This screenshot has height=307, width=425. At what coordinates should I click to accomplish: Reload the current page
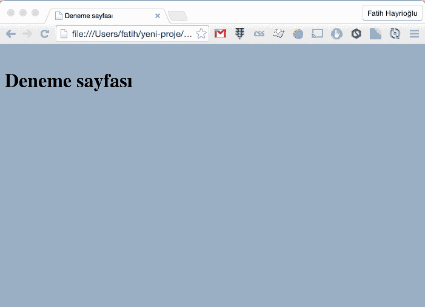[x=44, y=34]
